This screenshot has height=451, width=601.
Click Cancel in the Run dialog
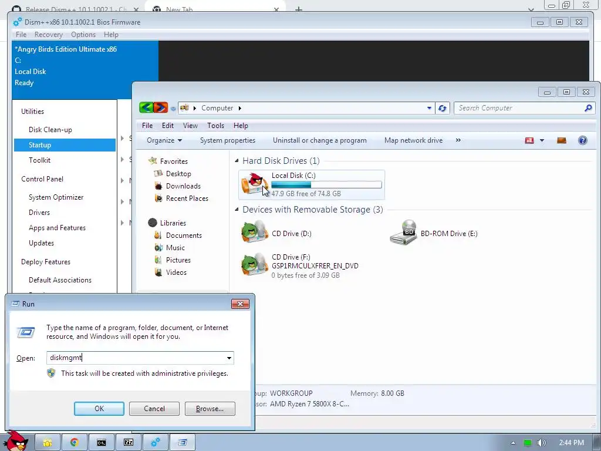[x=154, y=409]
